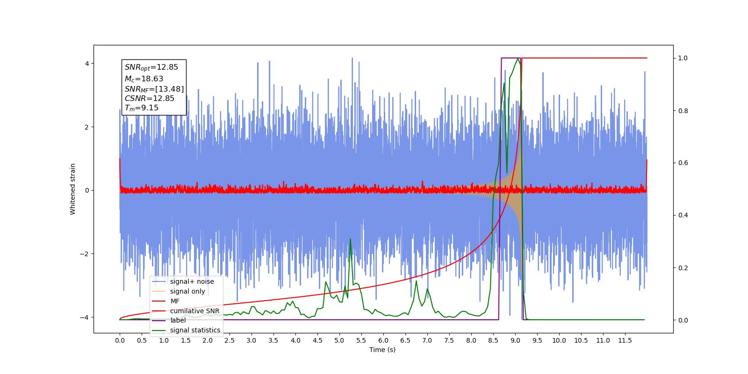Click the 2.5 tick on time axis
Viewport: 748px width, 374px height.
point(230,340)
